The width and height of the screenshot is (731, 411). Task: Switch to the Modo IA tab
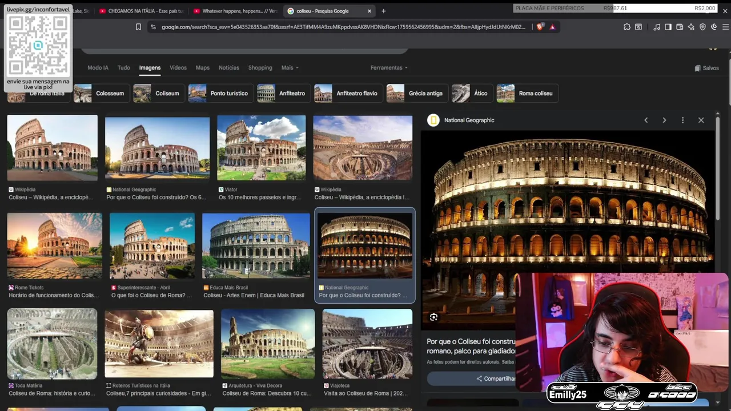(x=98, y=68)
